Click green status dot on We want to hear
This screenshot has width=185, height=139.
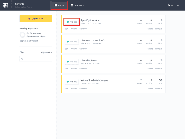(x=68, y=81)
